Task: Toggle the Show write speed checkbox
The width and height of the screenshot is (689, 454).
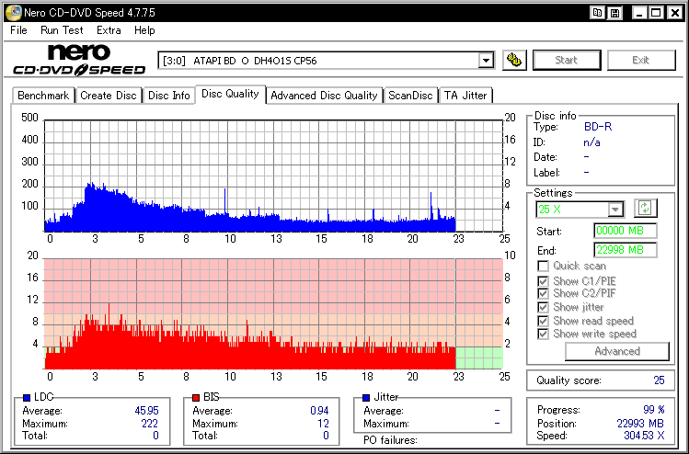Action: [x=543, y=334]
